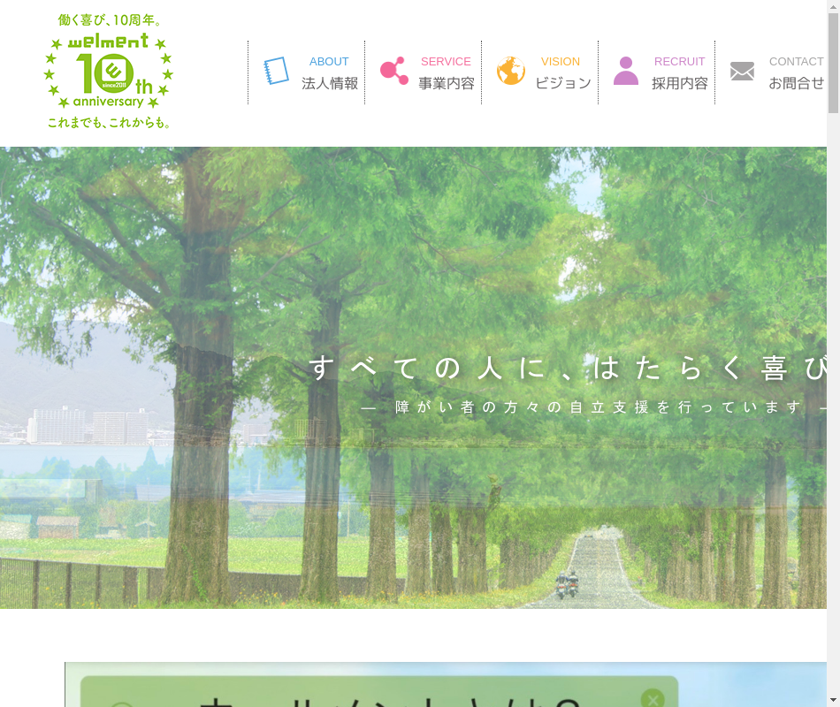This screenshot has width=840, height=707.
Task: Click the purple person RECRUIT icon
Action: [x=626, y=71]
